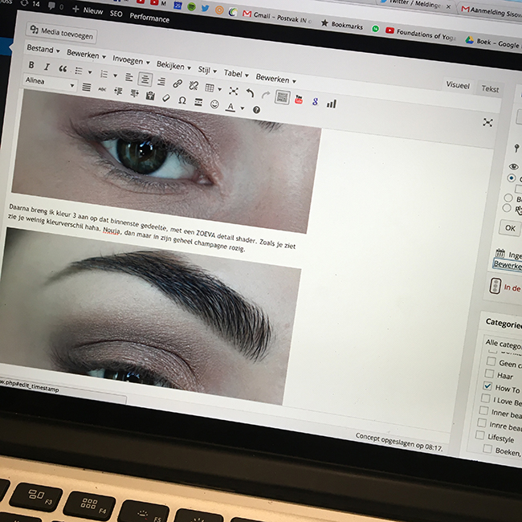Check the Boeken subcategory
522x522 pixels.
pos(487,449)
